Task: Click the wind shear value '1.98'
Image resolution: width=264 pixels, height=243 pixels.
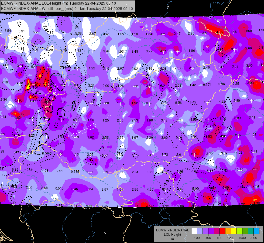Action: click(x=150, y=120)
